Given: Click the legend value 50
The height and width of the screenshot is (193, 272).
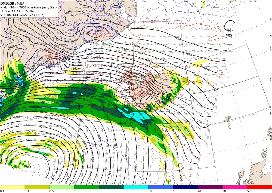Looking at the screenshot, I should pyautogui.click(x=249, y=191).
